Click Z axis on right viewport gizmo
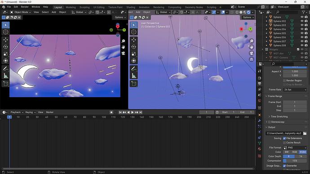This screenshot has height=174, width=310. point(246,23)
